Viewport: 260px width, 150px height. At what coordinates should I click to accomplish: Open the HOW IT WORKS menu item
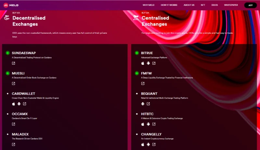(169, 5)
